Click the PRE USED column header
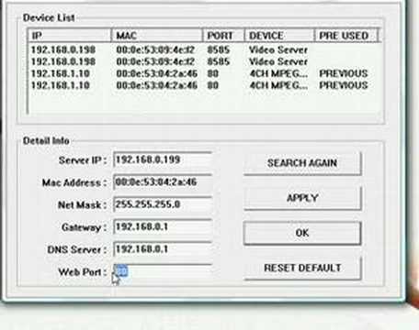The width and height of the screenshot is (419, 330). tap(346, 36)
